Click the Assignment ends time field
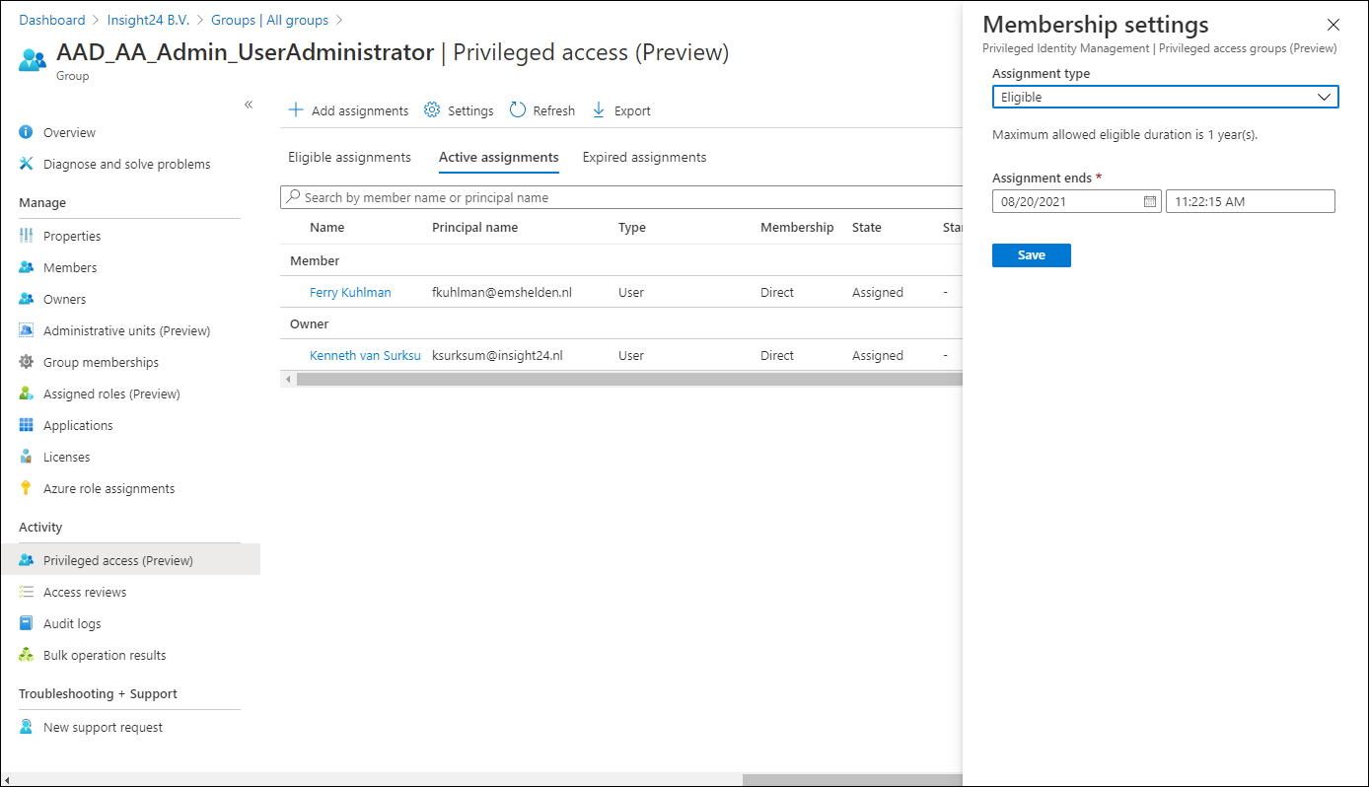The height and width of the screenshot is (787, 1369). point(1251,201)
